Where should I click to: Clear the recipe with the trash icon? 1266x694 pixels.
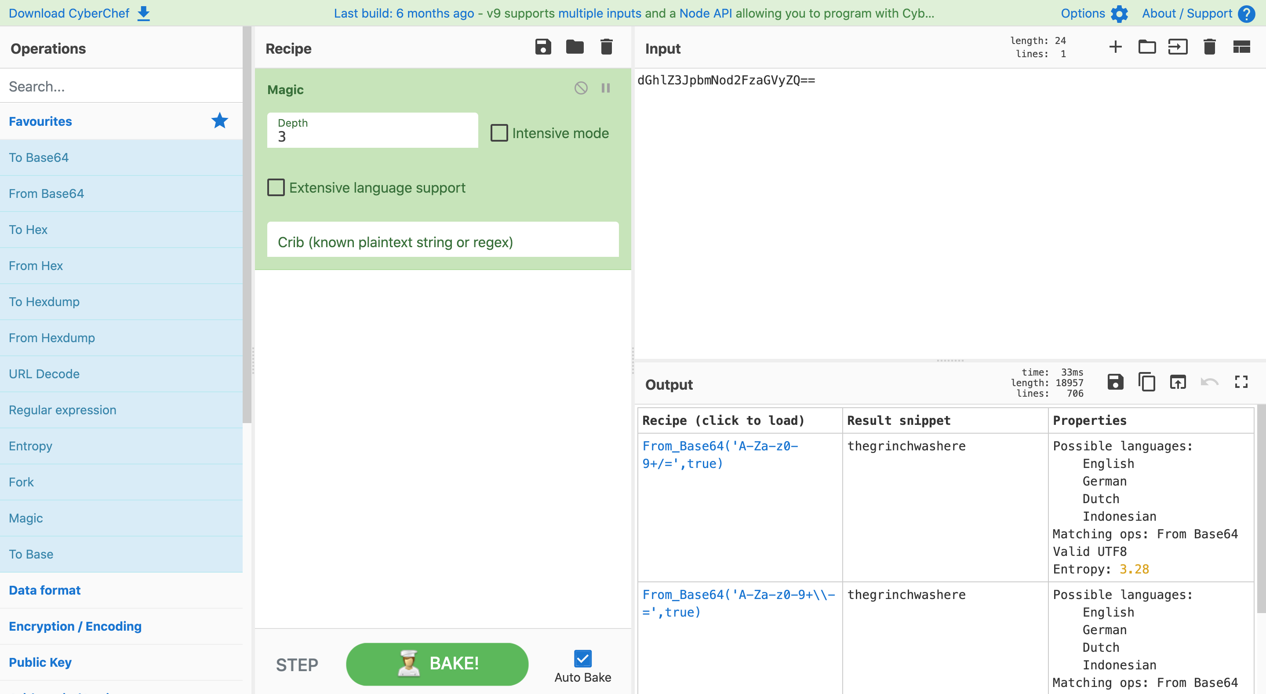pyautogui.click(x=607, y=47)
